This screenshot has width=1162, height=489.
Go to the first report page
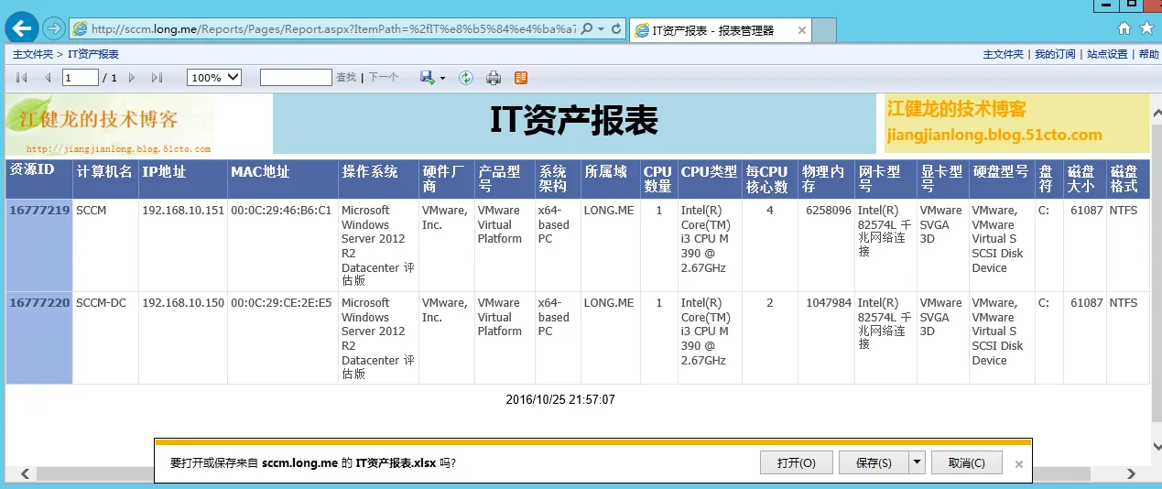tap(22, 78)
